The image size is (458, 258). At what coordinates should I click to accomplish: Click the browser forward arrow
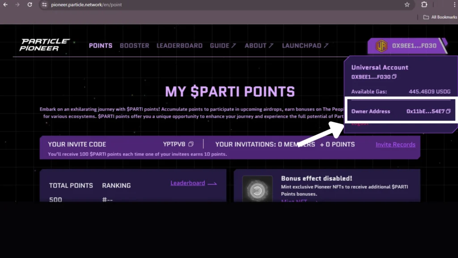pos(17,4)
